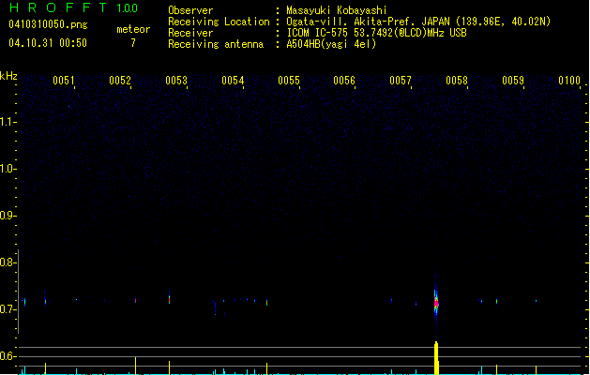Click the 0053 time axis label
Image resolution: width=590 pixels, height=375 pixels.
[x=176, y=81]
